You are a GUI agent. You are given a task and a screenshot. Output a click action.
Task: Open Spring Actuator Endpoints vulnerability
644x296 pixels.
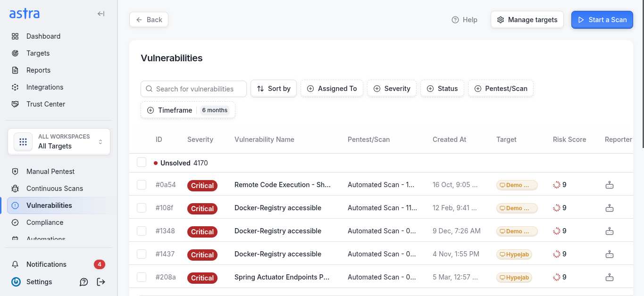point(282,277)
